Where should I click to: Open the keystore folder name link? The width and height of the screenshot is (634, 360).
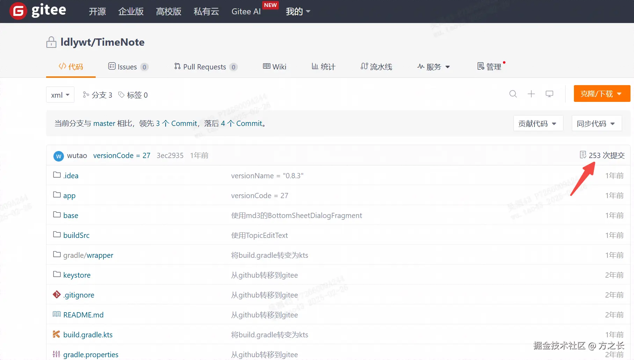(77, 275)
